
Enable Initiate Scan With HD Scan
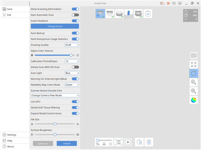pos(75,67)
